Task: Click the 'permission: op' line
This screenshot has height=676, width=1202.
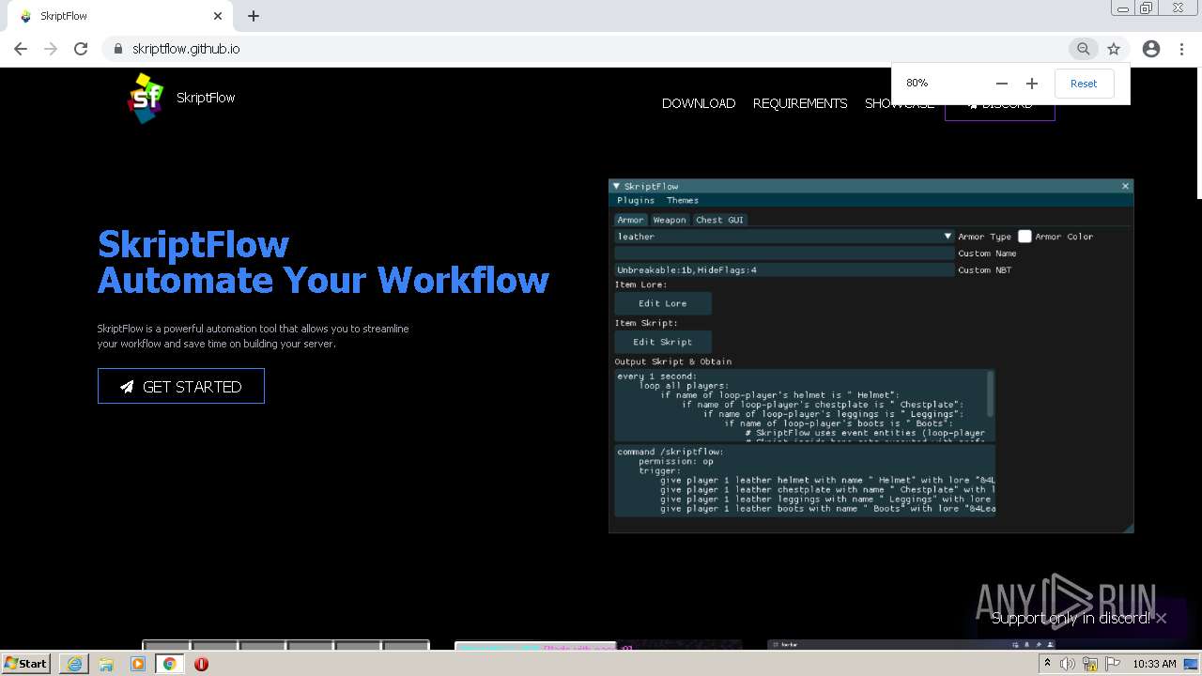Action: 676,461
